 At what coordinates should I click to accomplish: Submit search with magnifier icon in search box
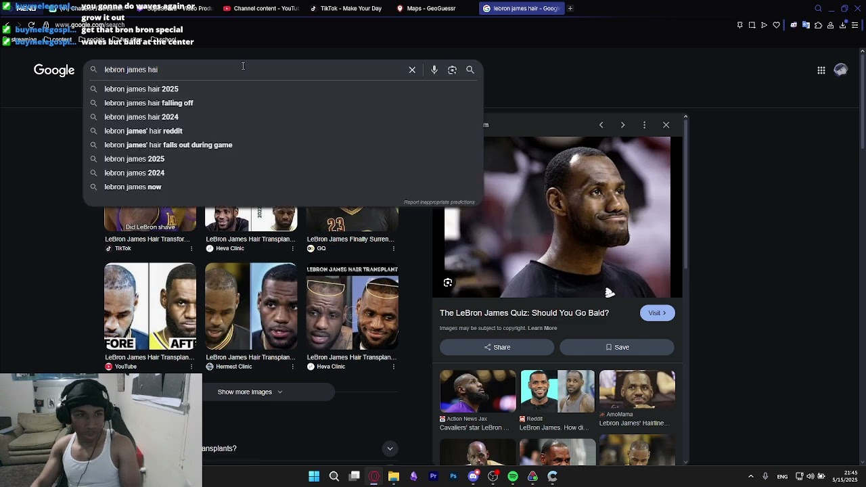click(x=470, y=70)
